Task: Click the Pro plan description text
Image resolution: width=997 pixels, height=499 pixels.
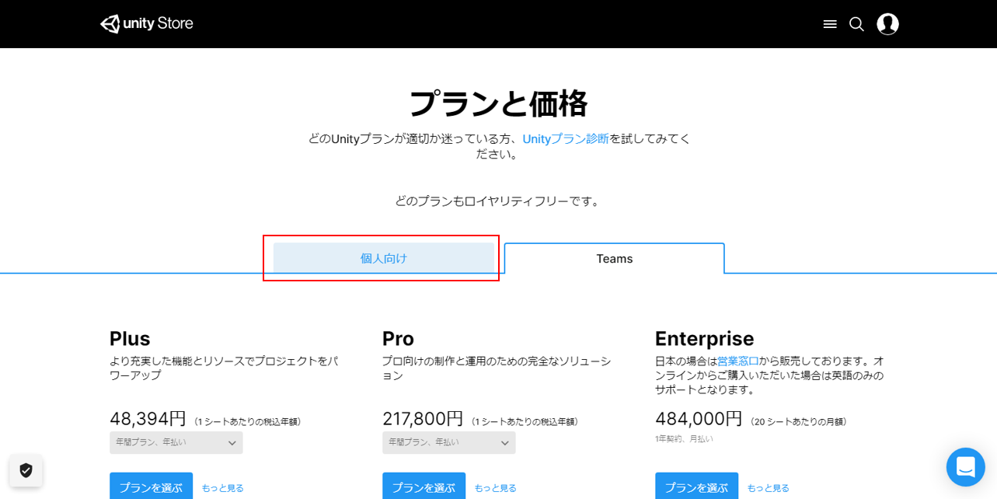Action: [x=497, y=368]
